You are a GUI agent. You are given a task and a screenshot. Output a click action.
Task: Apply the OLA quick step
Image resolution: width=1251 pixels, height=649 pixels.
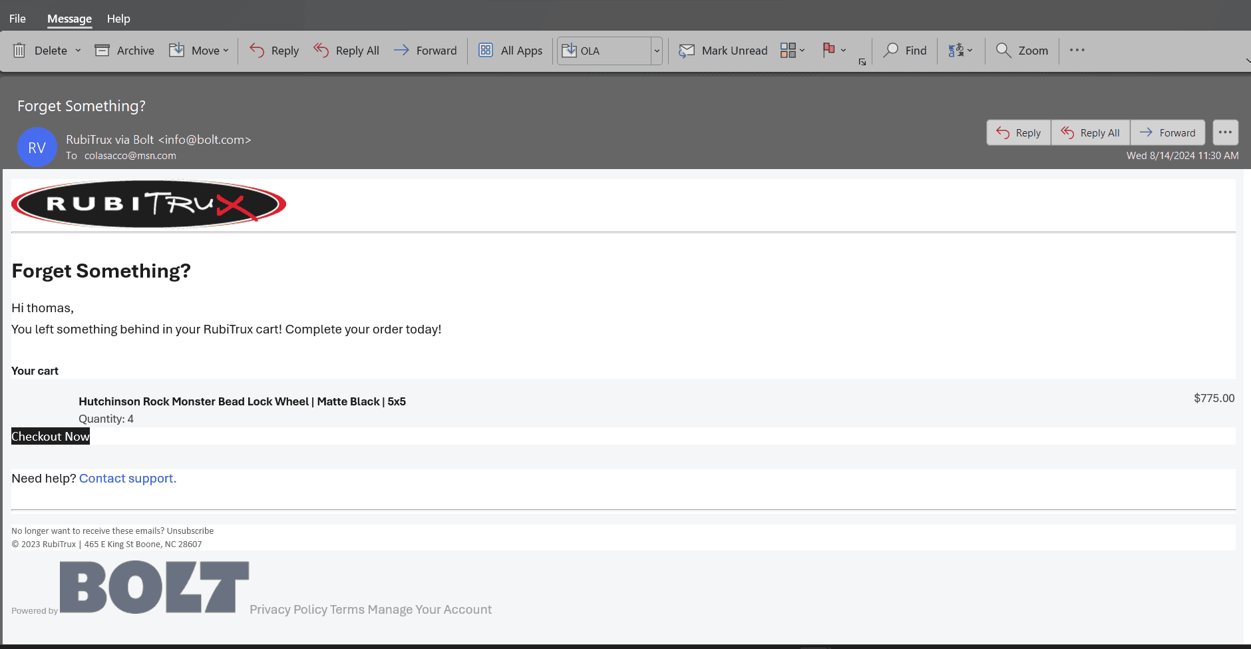(x=604, y=51)
